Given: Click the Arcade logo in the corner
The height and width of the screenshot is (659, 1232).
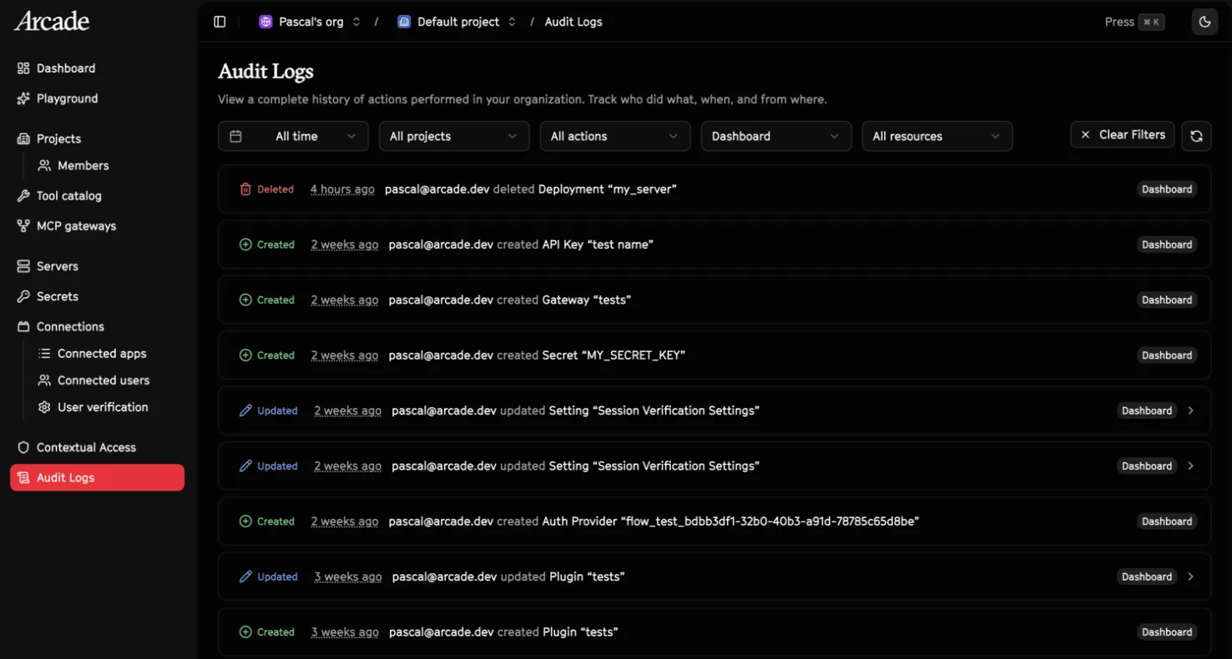Looking at the screenshot, I should coord(51,22).
